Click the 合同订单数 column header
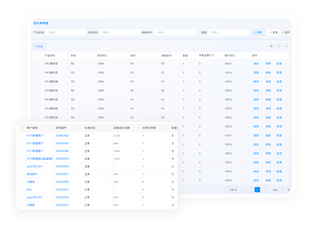 click(149, 128)
